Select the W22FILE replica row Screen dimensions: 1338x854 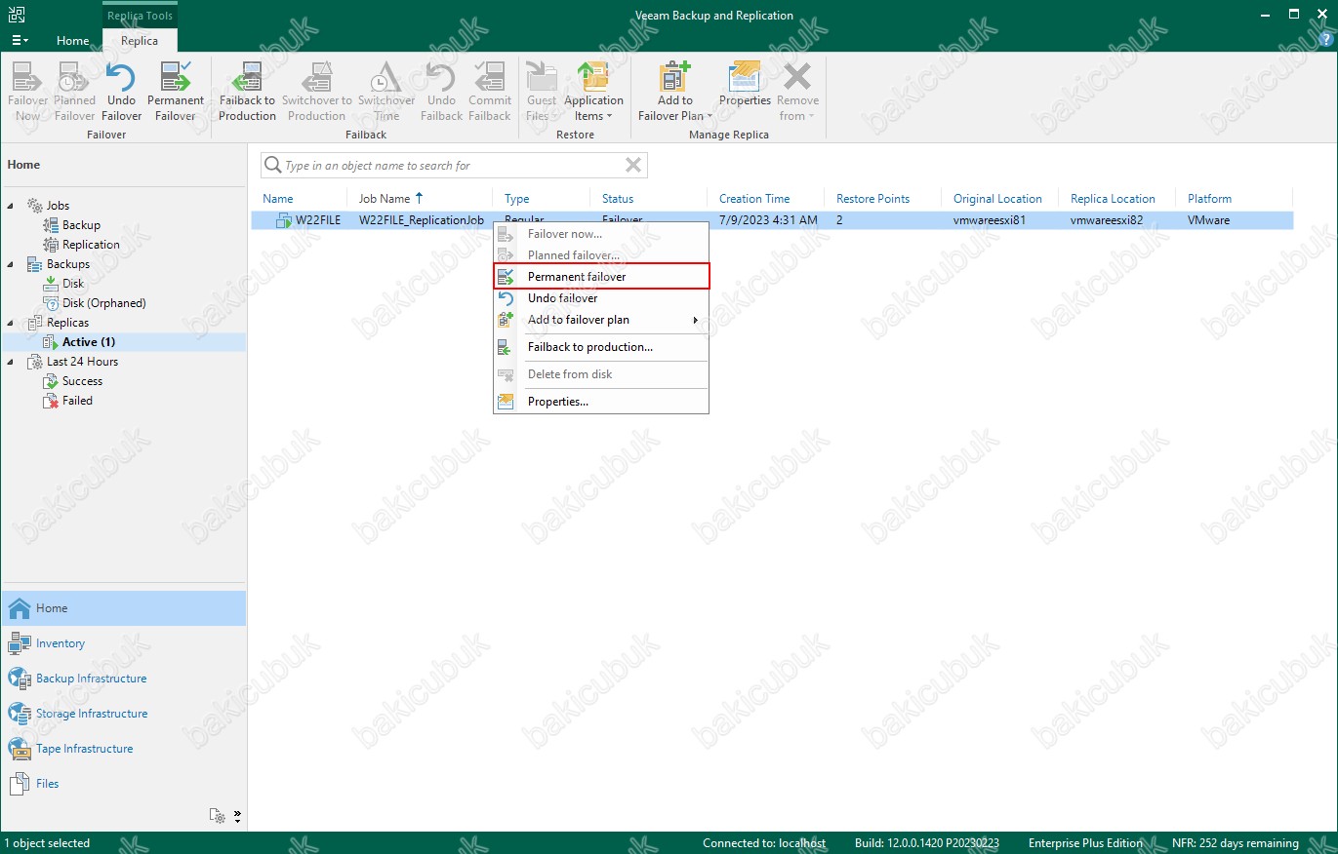tap(772, 220)
